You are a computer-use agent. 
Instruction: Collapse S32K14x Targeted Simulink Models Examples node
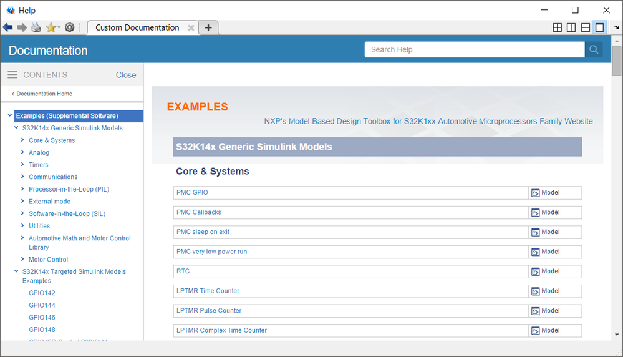(x=16, y=271)
